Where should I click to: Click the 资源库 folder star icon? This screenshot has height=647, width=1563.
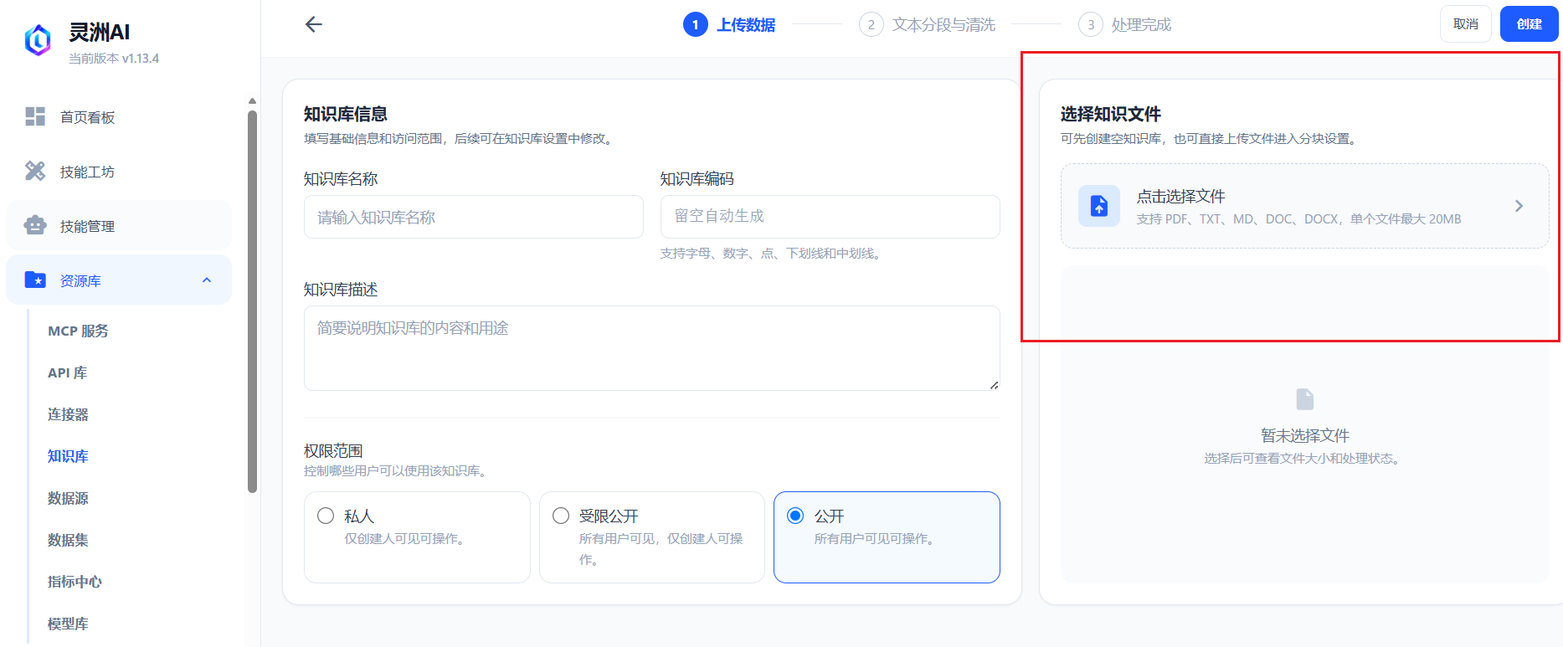click(x=35, y=280)
